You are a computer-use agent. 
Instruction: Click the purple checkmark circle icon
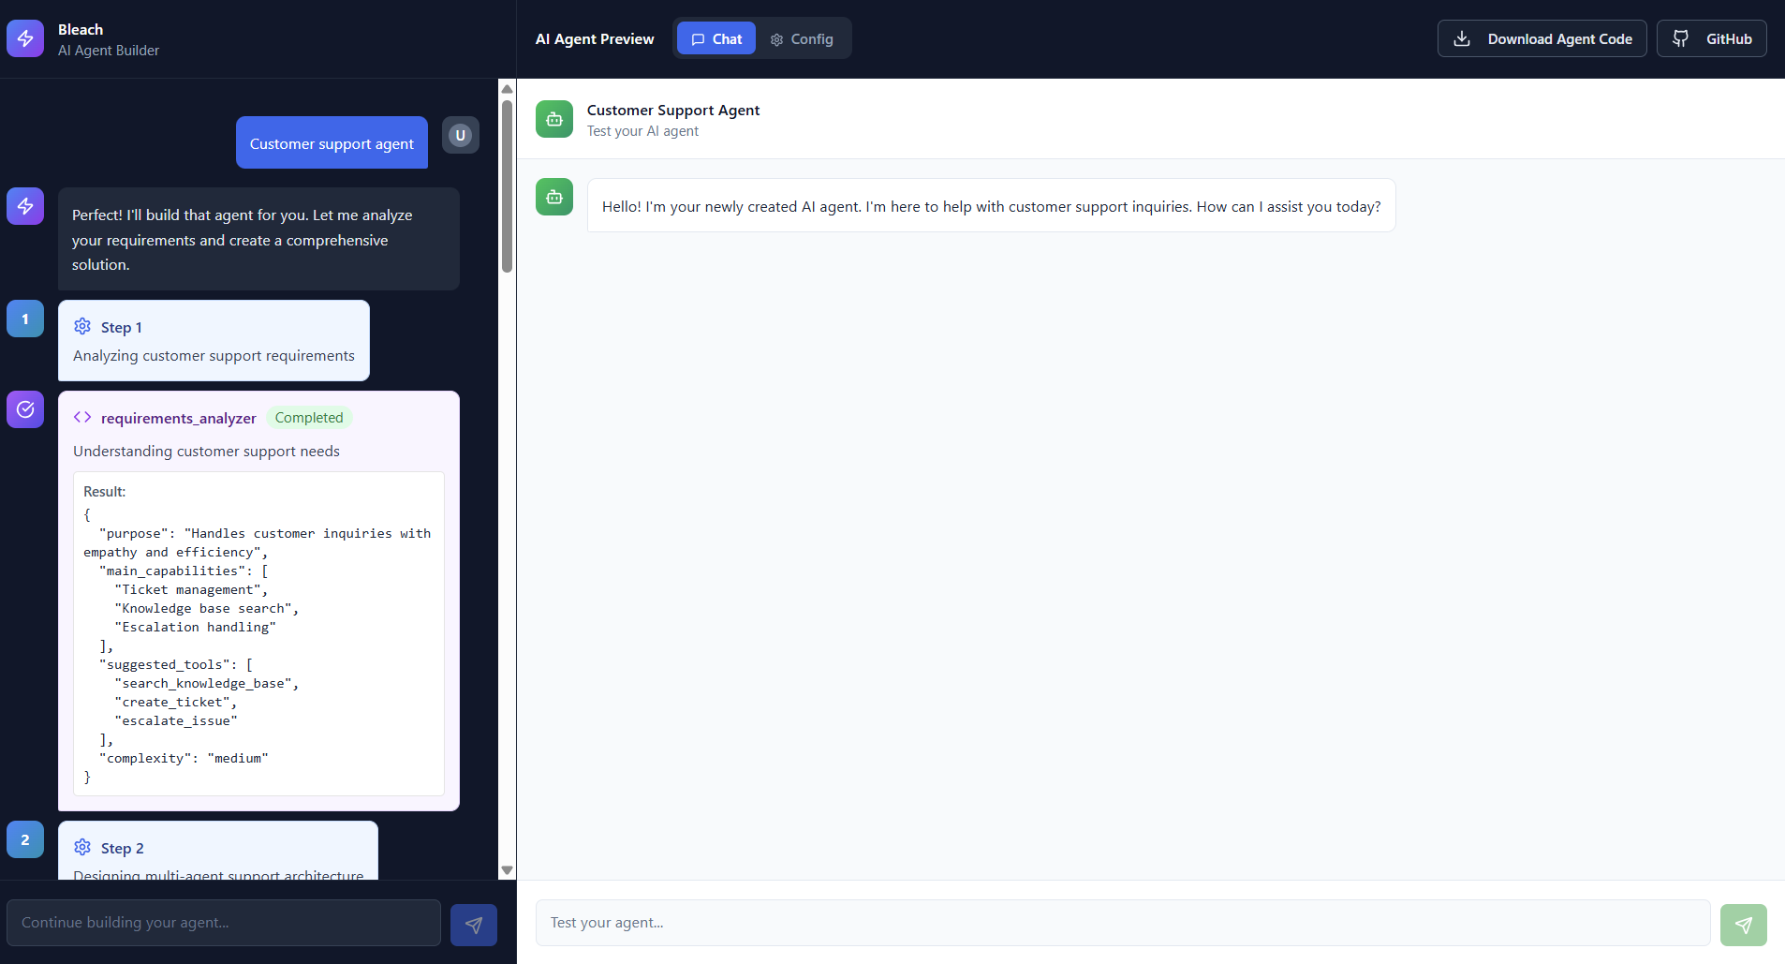(25, 409)
